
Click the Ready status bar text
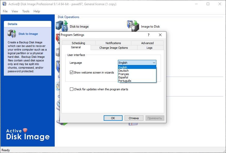(x=6, y=150)
